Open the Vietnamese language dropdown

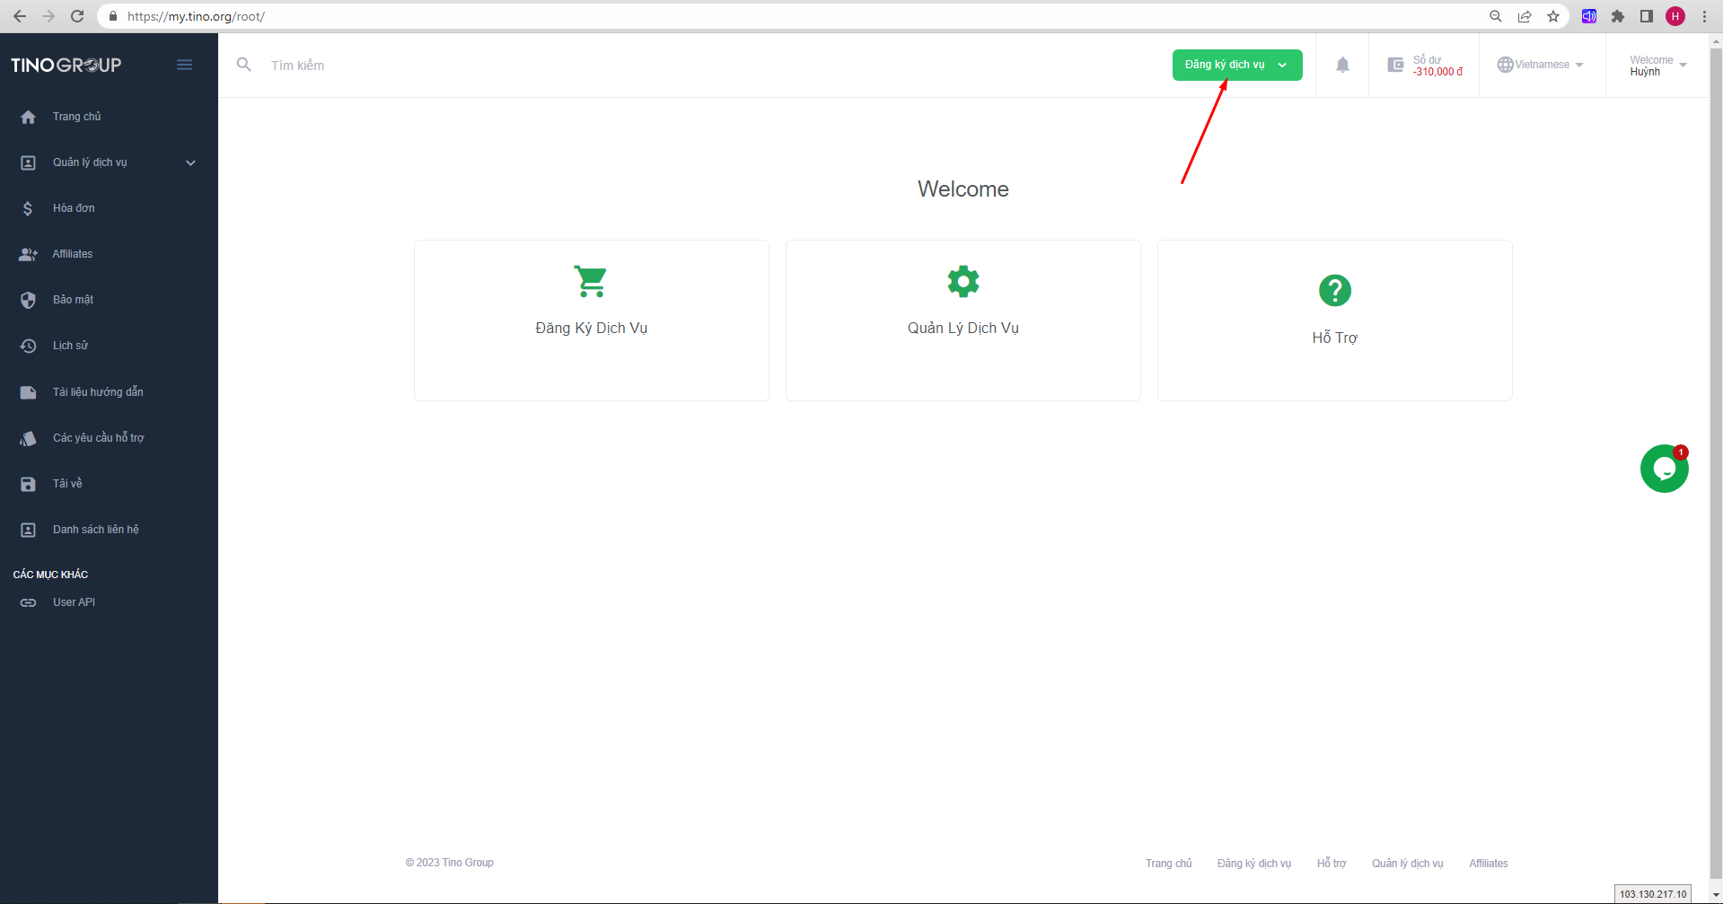pyautogui.click(x=1541, y=65)
